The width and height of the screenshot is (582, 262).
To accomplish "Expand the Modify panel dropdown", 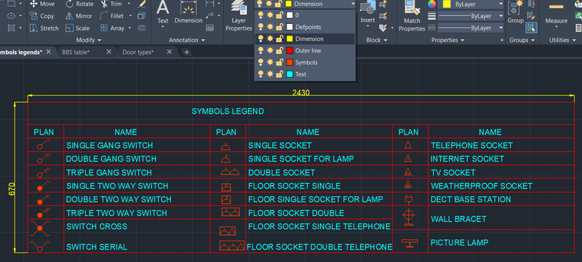I will (x=87, y=40).
